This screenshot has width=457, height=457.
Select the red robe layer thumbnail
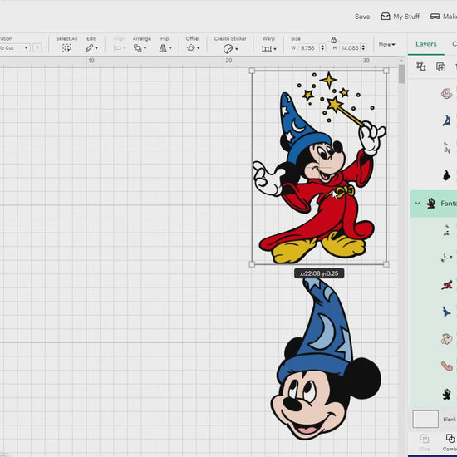(x=446, y=285)
